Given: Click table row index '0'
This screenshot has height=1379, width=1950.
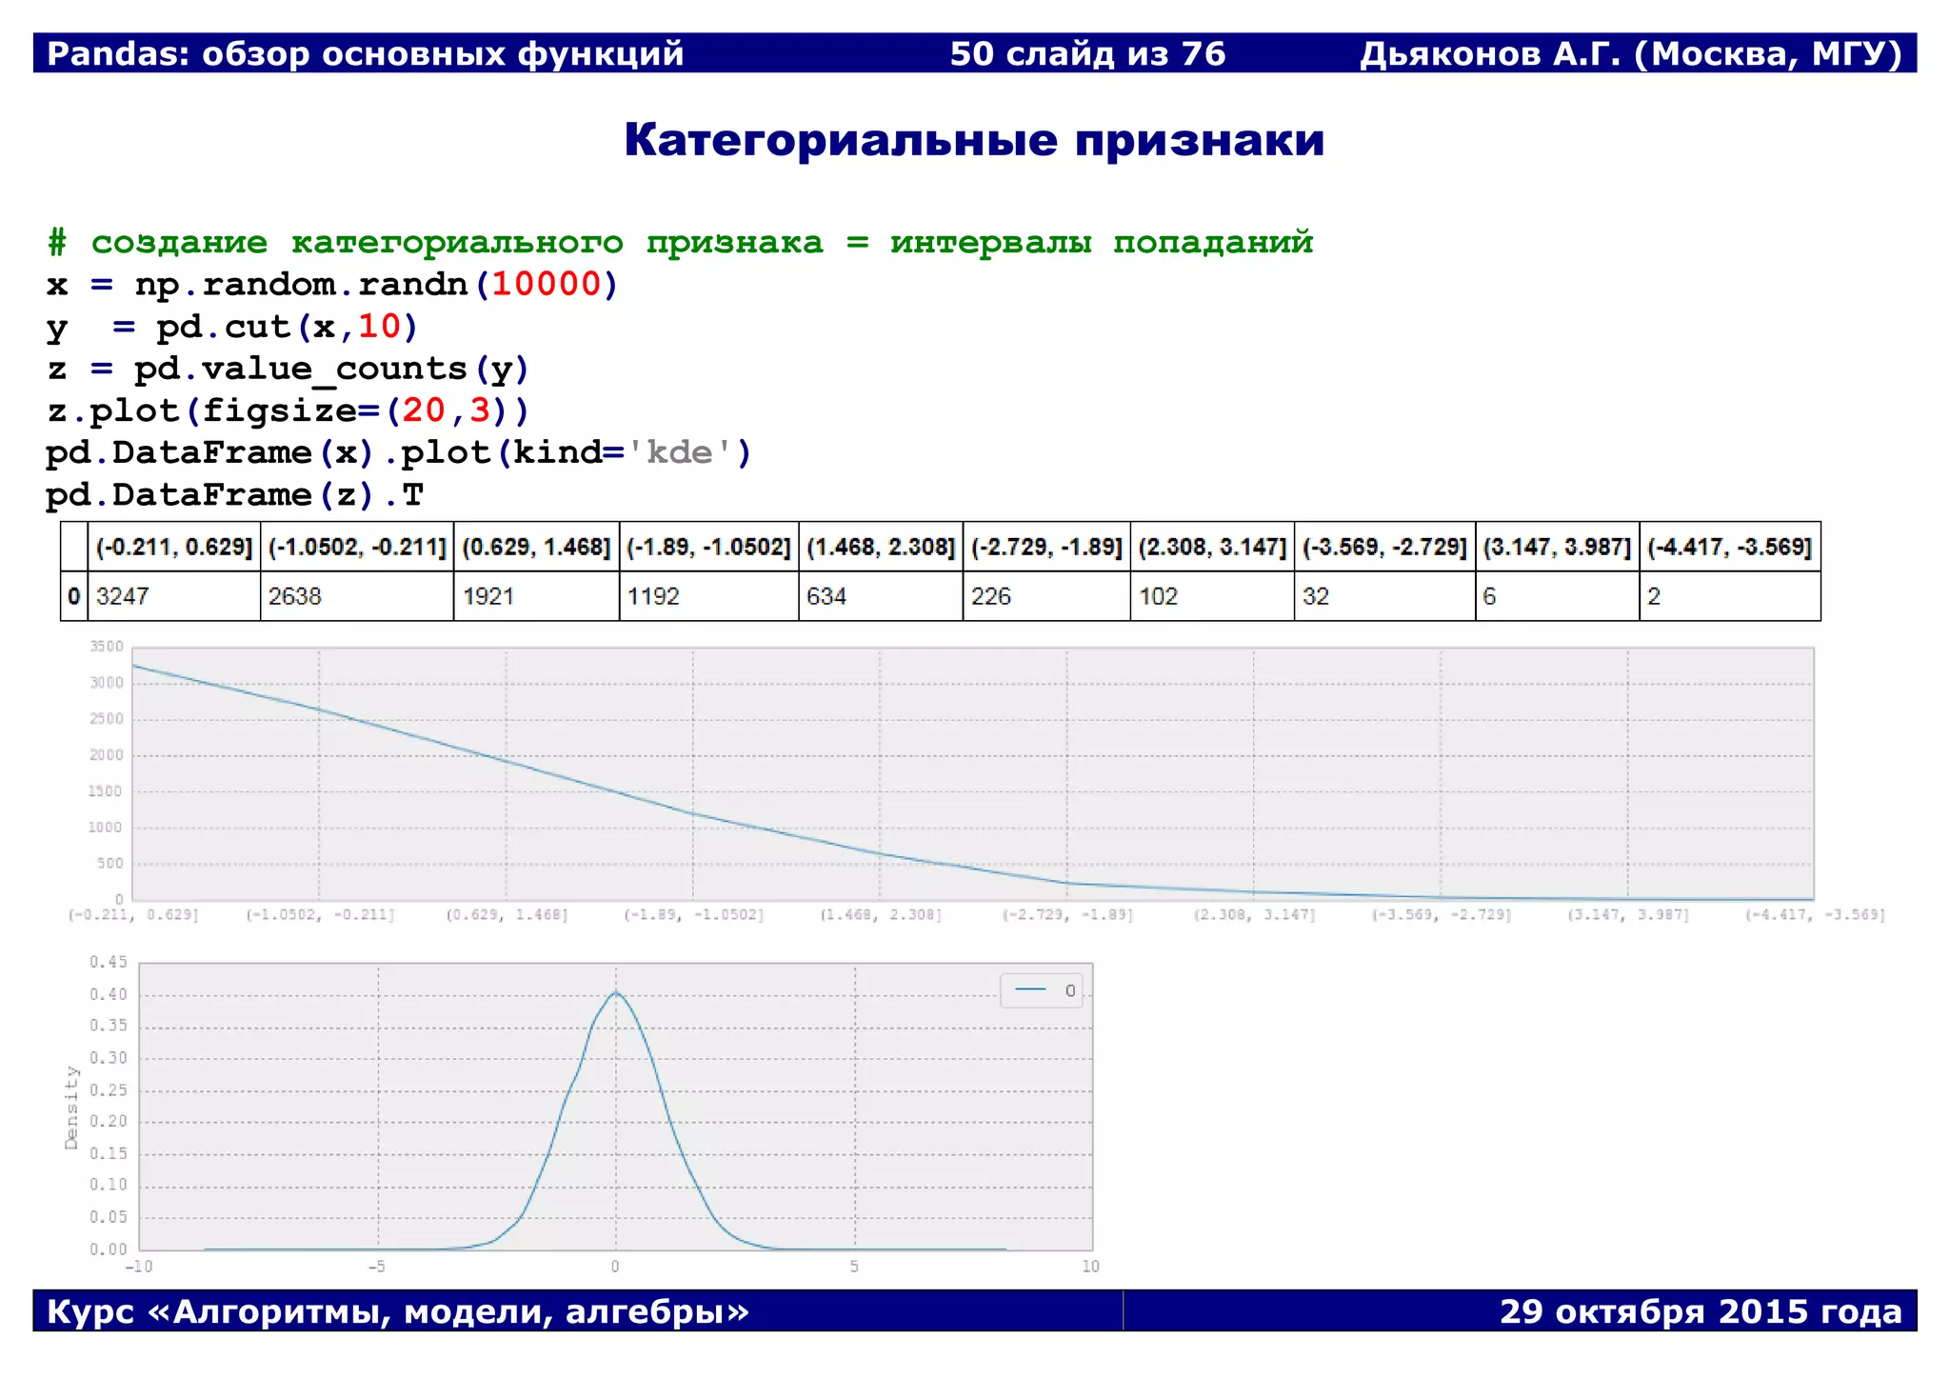Looking at the screenshot, I should click(x=74, y=596).
